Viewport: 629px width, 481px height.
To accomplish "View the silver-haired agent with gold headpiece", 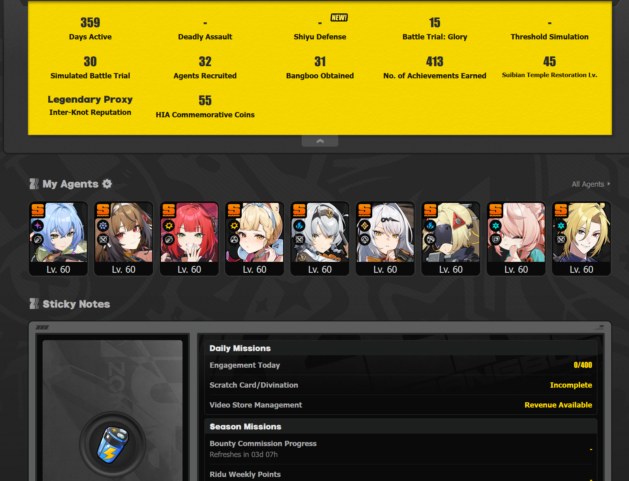I will pyautogui.click(x=320, y=239).
